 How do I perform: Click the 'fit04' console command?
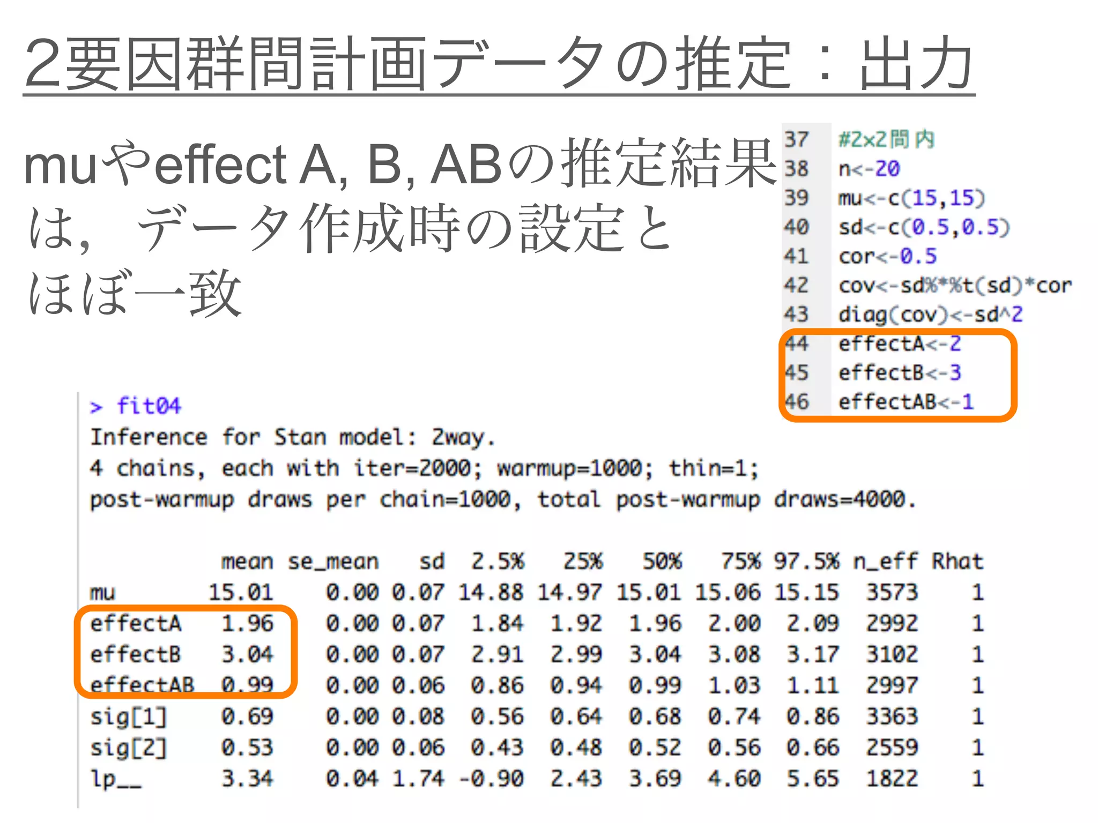click(x=149, y=406)
